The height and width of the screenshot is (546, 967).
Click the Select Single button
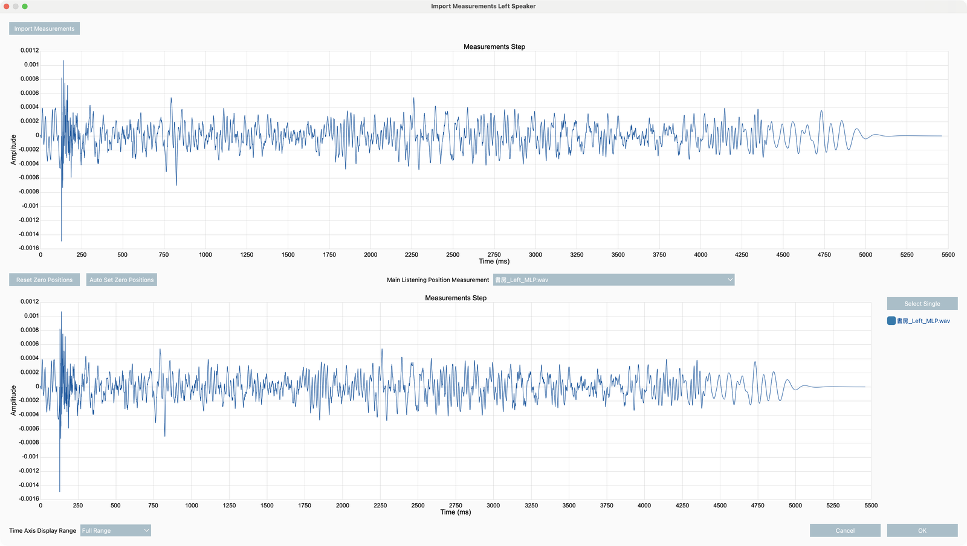tap(922, 304)
